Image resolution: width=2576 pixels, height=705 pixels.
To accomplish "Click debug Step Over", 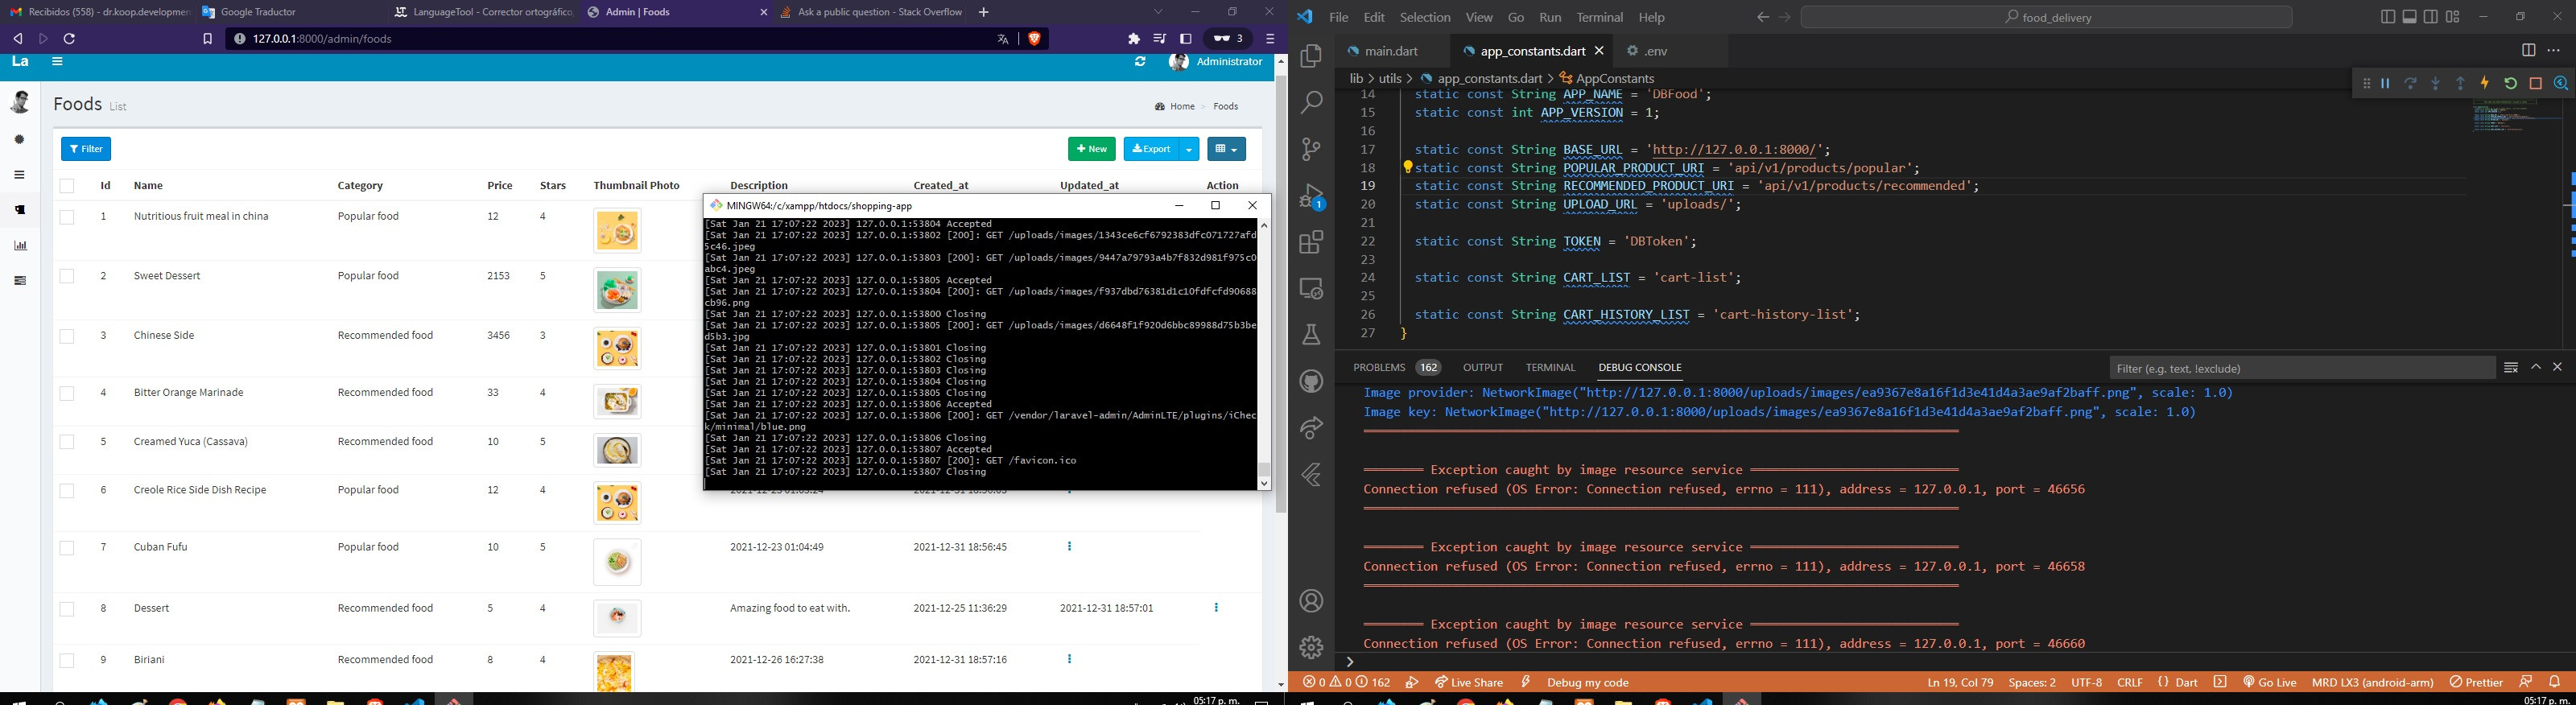I will 2410,84.
